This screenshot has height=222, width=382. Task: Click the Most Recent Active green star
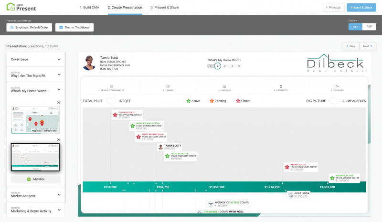(x=133, y=126)
